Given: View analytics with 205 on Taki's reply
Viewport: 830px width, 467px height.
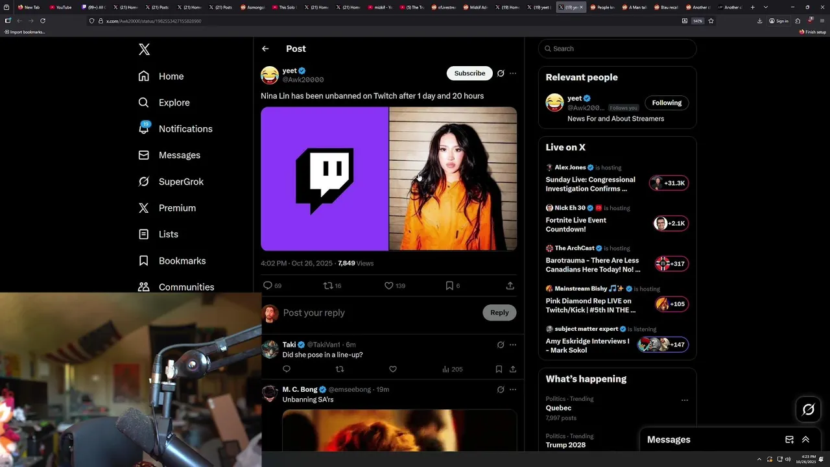Looking at the screenshot, I should click(x=452, y=369).
